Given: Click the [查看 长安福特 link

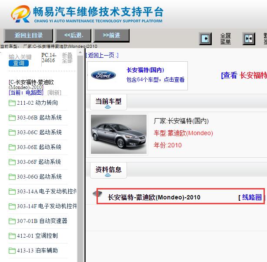Looking at the screenshot, I should tap(244, 75).
